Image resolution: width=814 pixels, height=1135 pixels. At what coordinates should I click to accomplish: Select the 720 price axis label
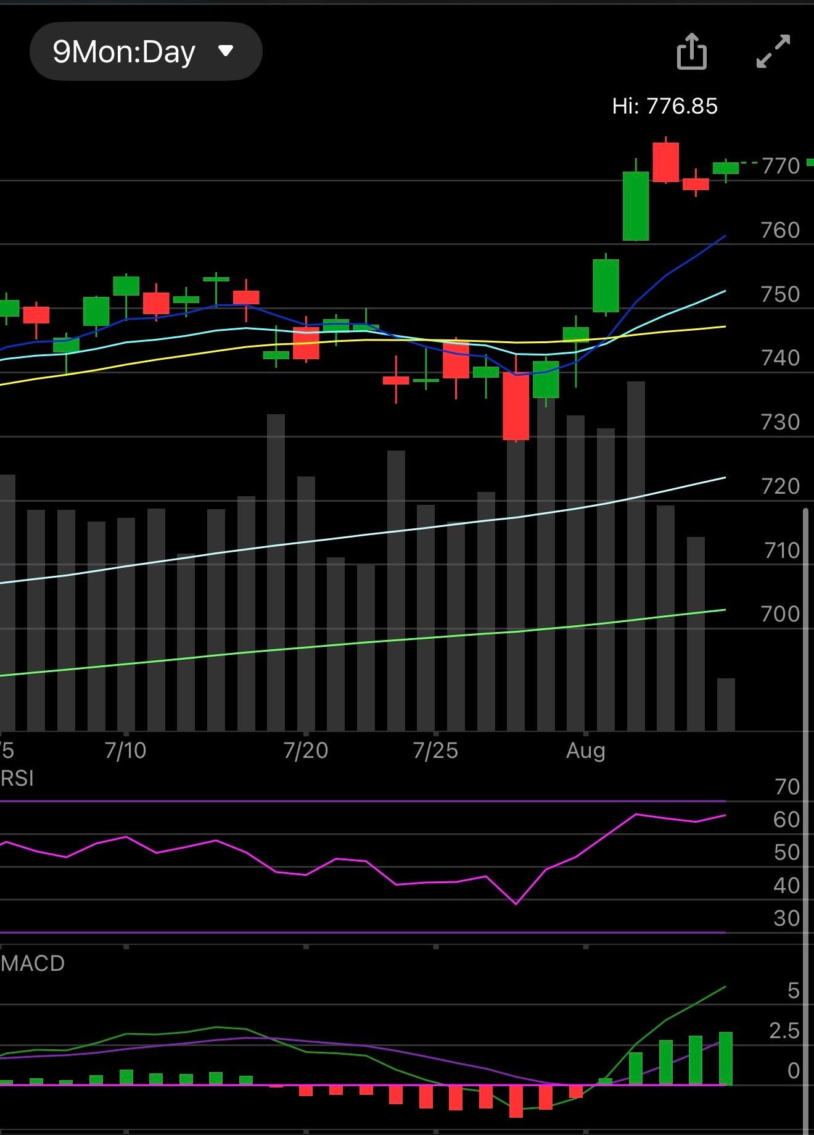click(x=781, y=486)
